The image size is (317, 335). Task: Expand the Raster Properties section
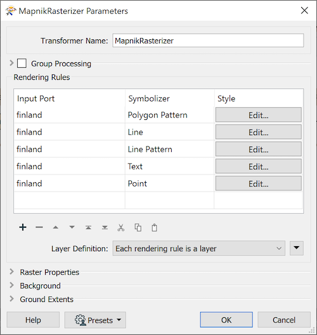(12, 272)
